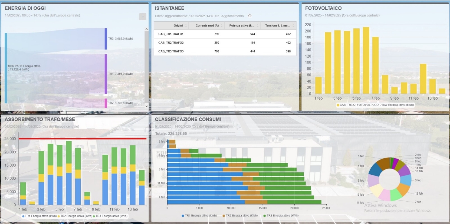Toggle TR3 legend in Classificazione Consumi chart

point(282,216)
